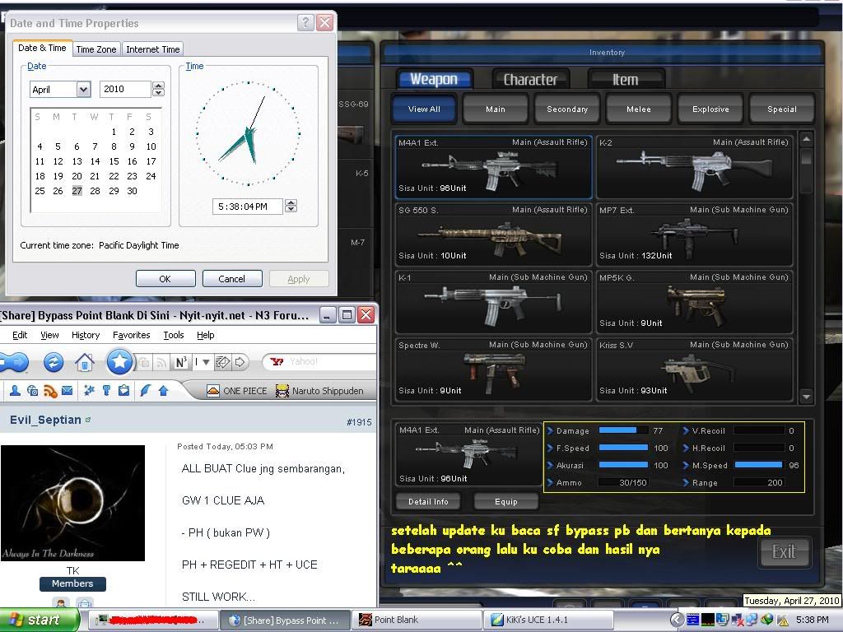
Task: Show Main weapons only
Action: pos(495,109)
